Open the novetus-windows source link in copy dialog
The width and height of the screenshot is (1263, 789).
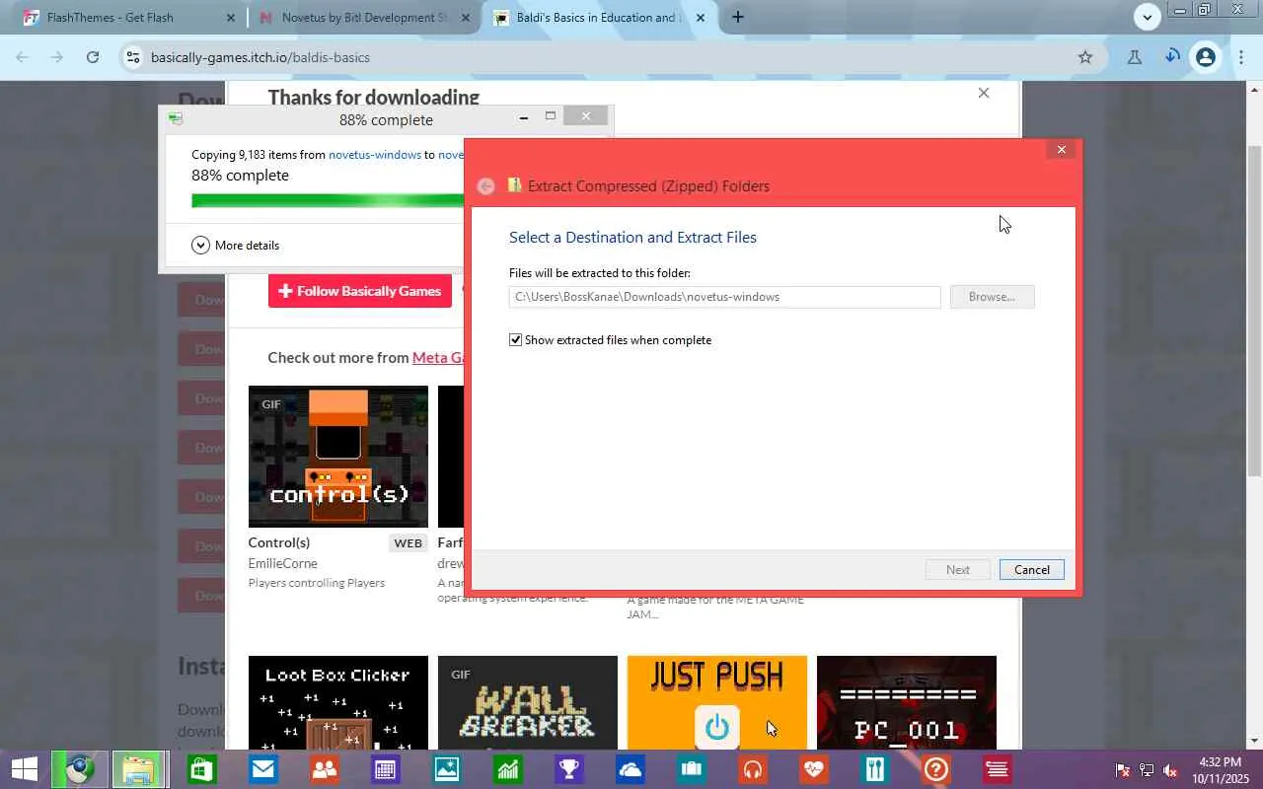pyautogui.click(x=375, y=155)
